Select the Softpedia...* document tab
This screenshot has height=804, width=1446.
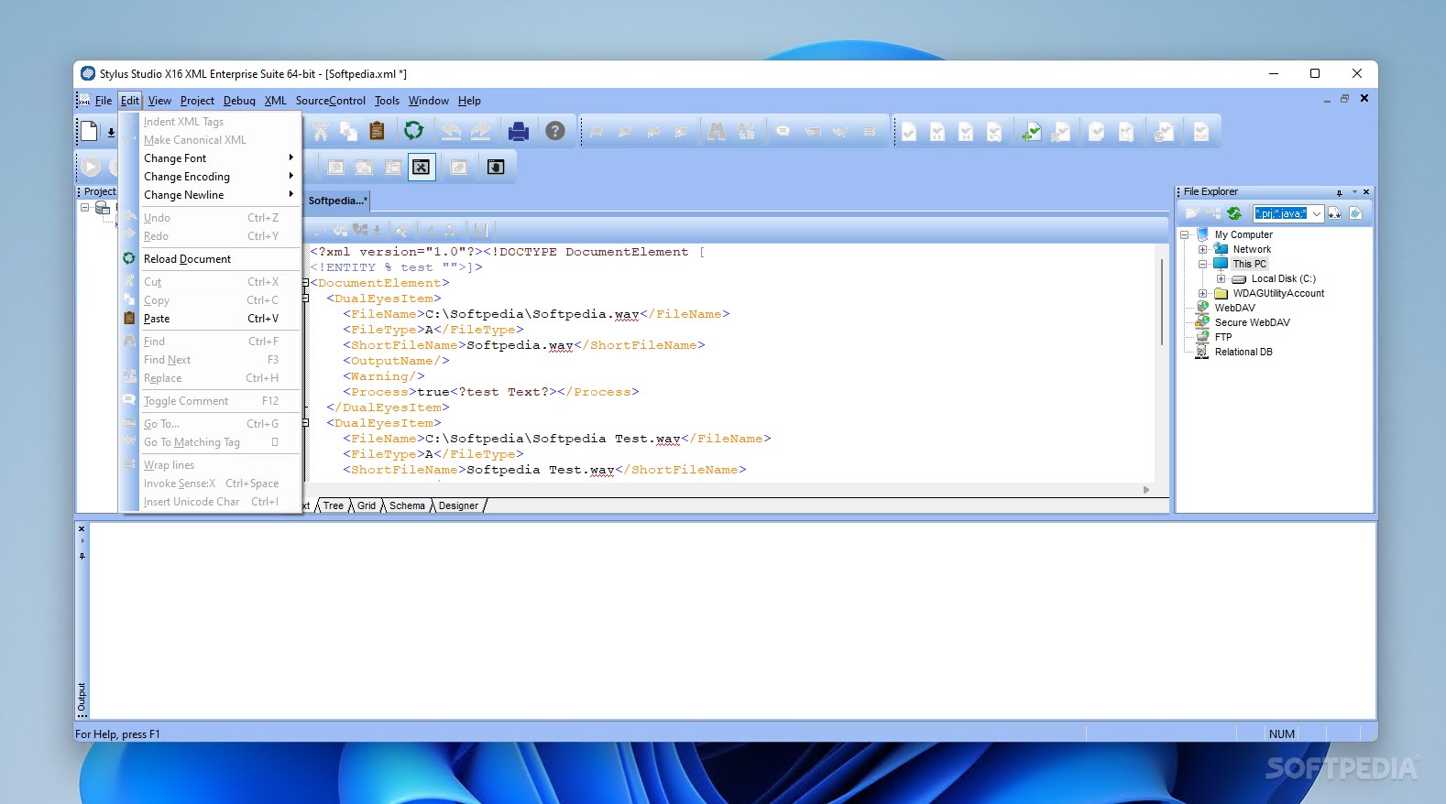coord(337,201)
